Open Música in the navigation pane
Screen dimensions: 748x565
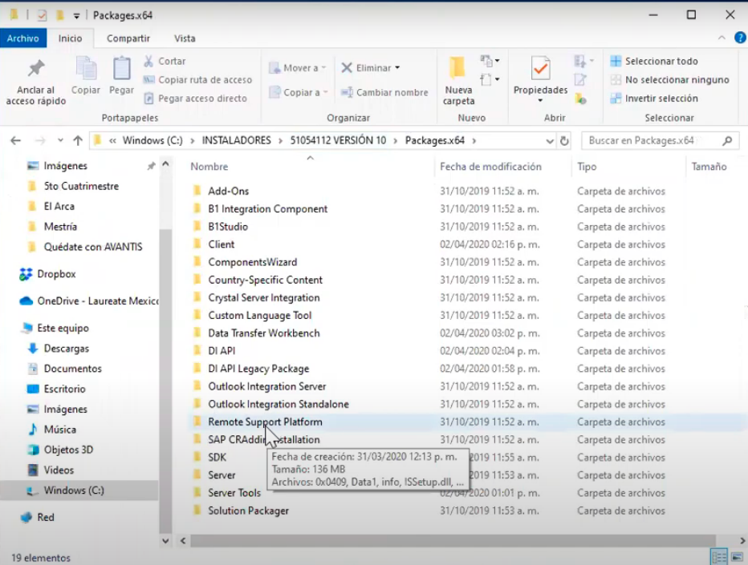tap(52, 430)
